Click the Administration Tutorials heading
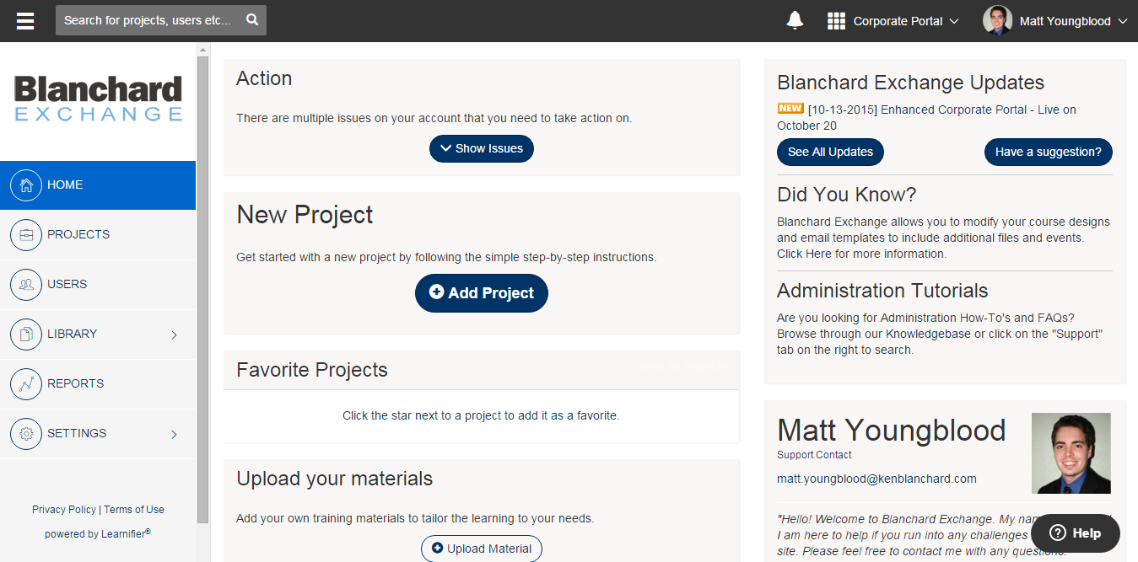Screen dimensions: 1138x562 882,291
